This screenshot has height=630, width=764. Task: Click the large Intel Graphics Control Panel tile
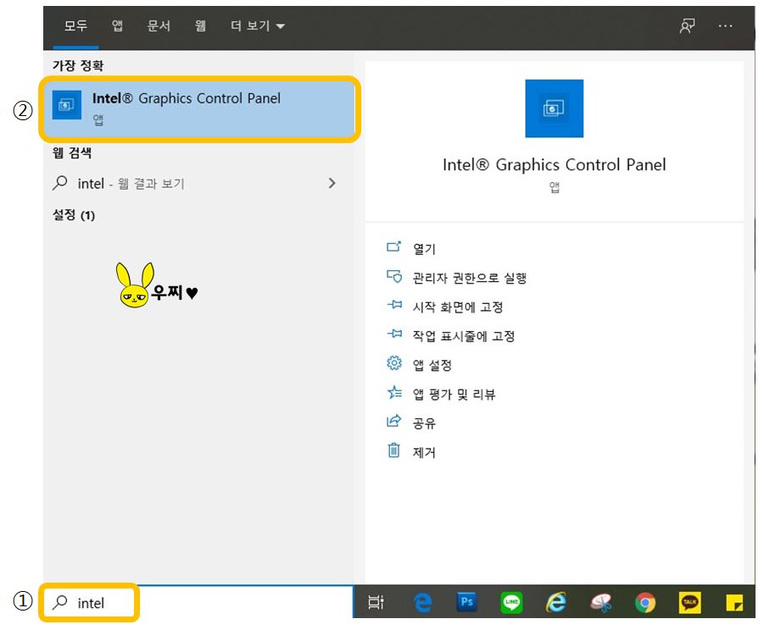pos(554,108)
